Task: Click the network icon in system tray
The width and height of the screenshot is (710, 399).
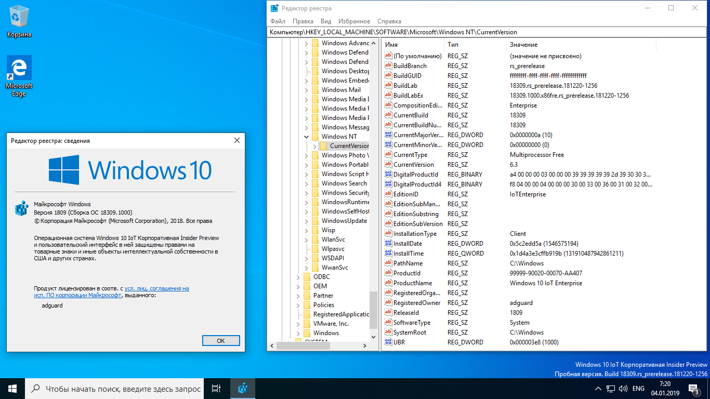Action: [x=610, y=388]
